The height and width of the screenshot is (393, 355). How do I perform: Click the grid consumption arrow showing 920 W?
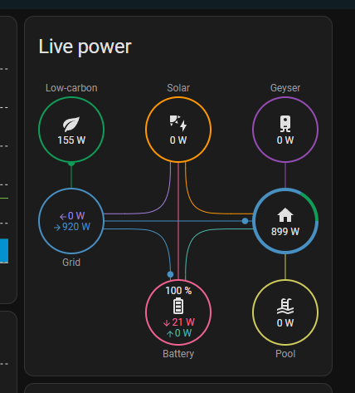click(57, 228)
